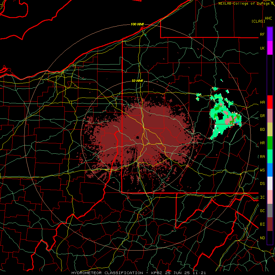This screenshot has height=275, width=275.
Task: Click the RF purple legend swatch
Action: (x=270, y=34)
